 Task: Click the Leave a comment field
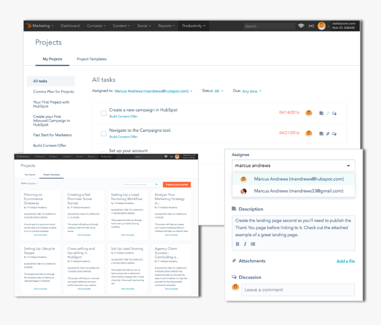tap(298, 290)
